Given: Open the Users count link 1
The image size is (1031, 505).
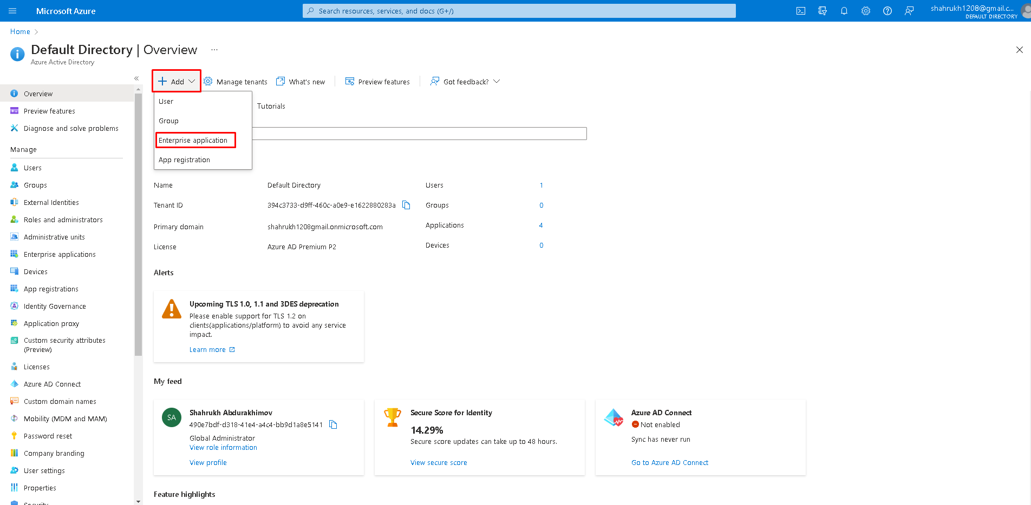Looking at the screenshot, I should (541, 185).
